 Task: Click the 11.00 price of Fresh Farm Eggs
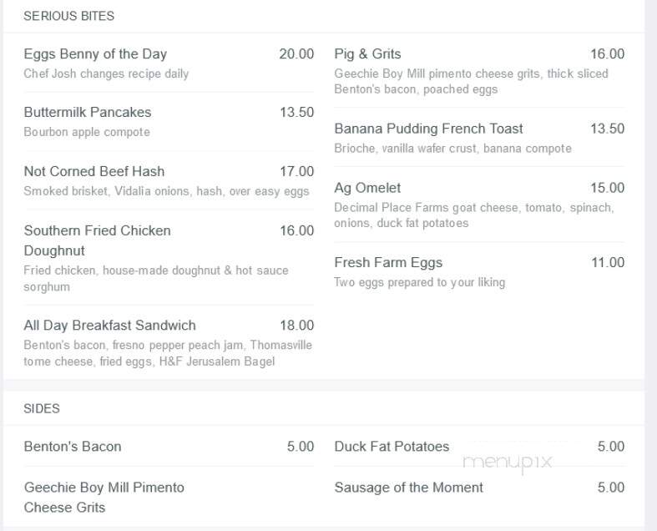(x=608, y=262)
